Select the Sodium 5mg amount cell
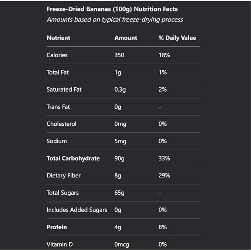The height and width of the screenshot is (251, 251). coord(120,141)
